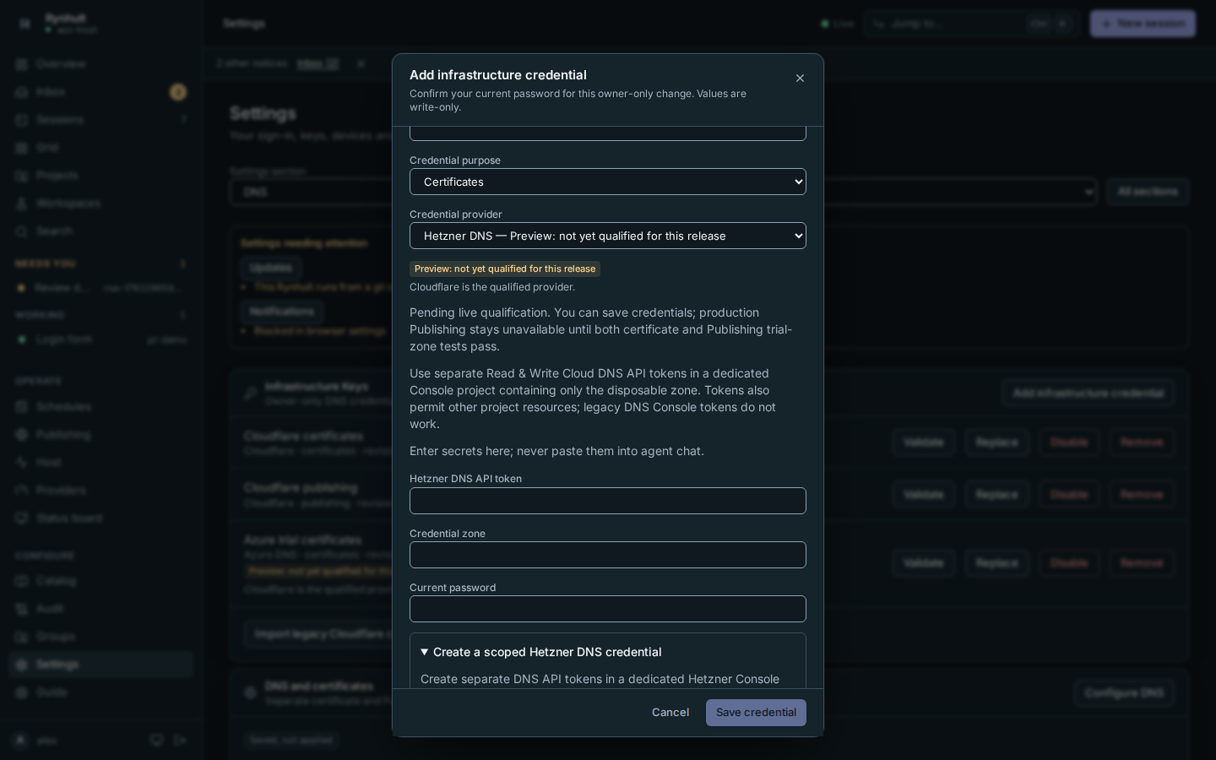1216x760 pixels.
Task: Open Workspaces in the sidebar
Action: tap(101, 204)
